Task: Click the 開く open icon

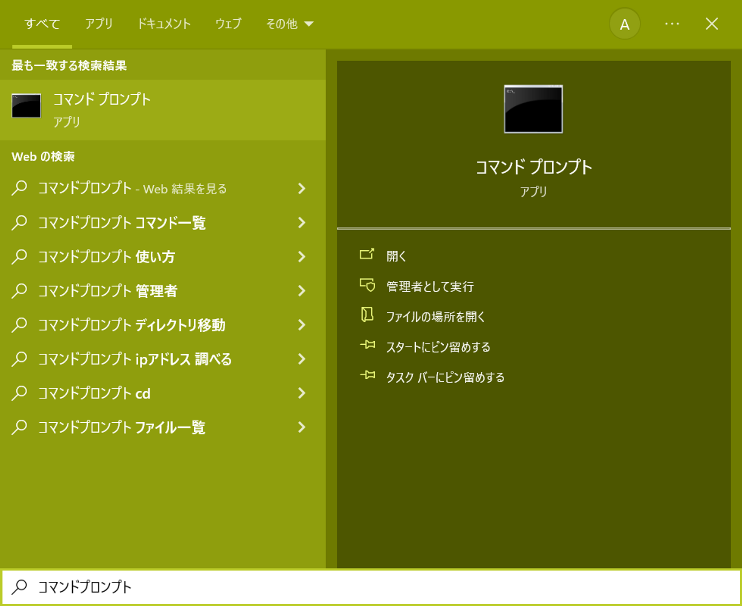Action: [367, 254]
